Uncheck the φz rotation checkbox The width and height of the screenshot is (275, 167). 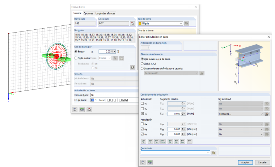point(142,134)
